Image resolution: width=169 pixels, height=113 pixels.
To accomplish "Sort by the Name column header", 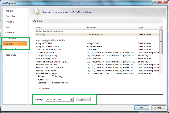I will tap(61, 28).
